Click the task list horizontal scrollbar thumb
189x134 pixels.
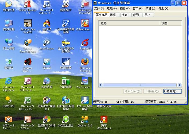(x=140, y=85)
